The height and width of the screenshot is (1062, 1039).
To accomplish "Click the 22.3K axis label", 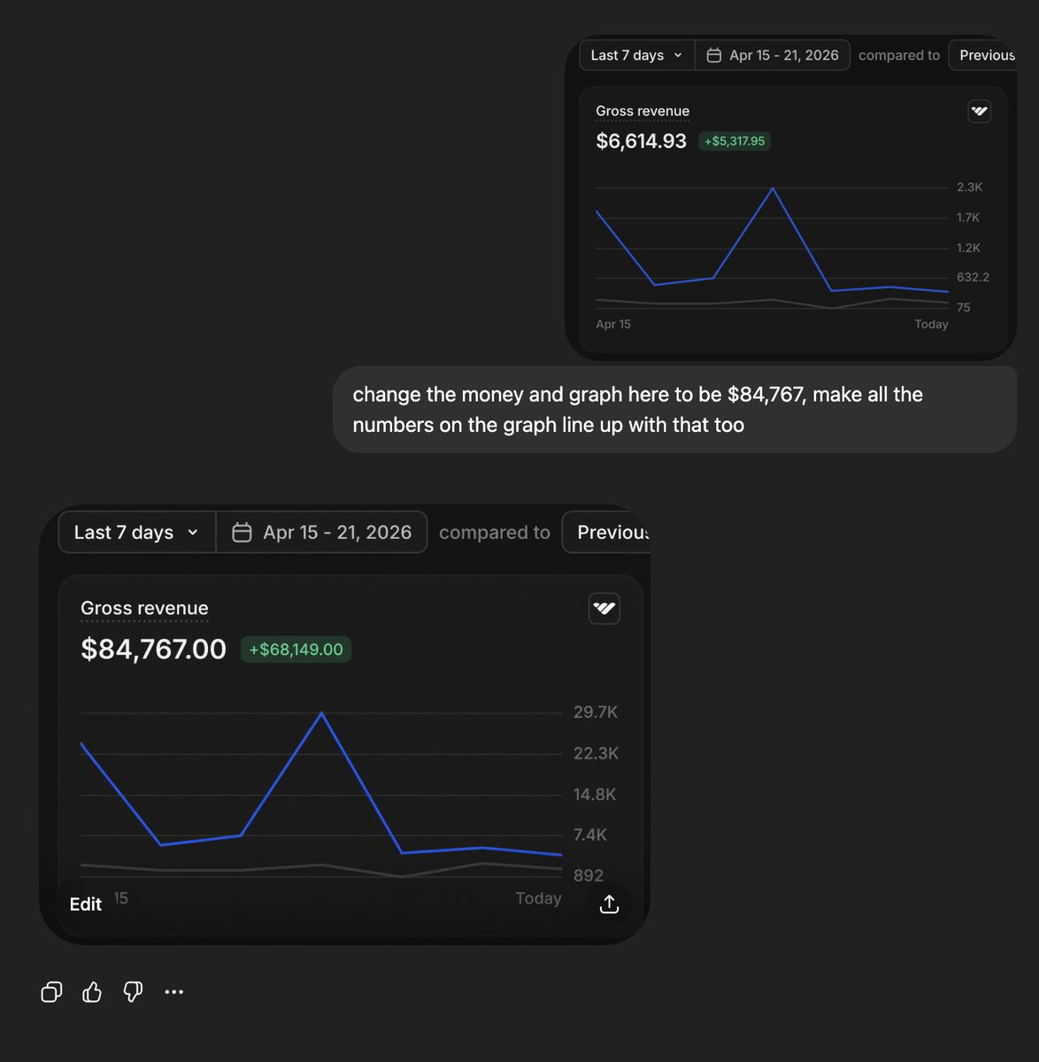I will (596, 753).
